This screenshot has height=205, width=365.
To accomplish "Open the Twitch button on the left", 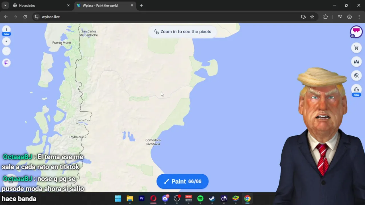I will click(x=6, y=63).
